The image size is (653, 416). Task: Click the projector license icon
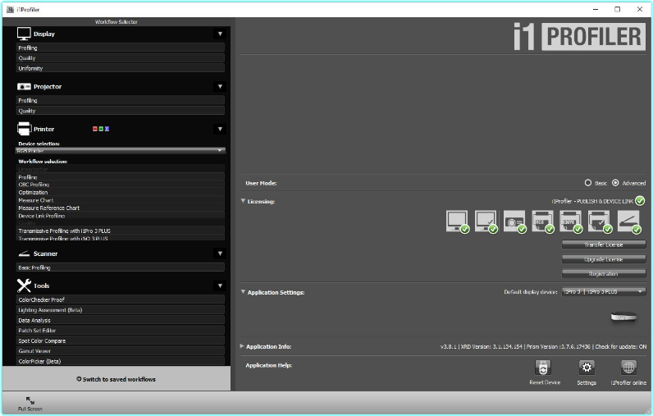514,222
